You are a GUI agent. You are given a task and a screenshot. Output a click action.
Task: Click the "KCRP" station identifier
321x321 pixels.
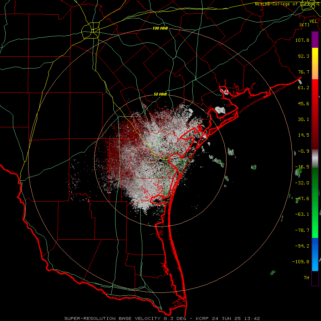[x=202, y=319]
